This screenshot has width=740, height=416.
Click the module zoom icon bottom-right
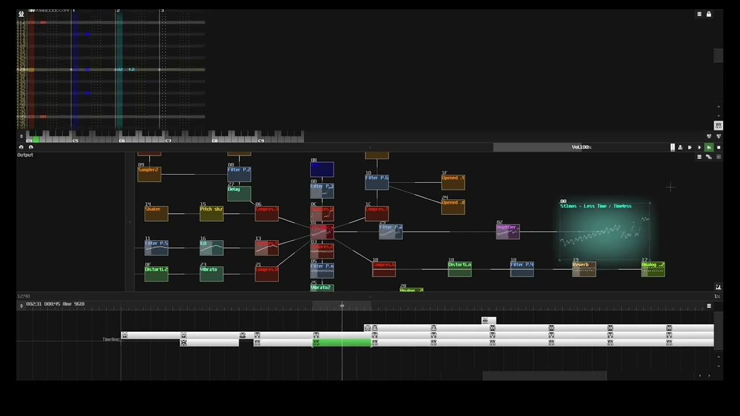[718, 287]
